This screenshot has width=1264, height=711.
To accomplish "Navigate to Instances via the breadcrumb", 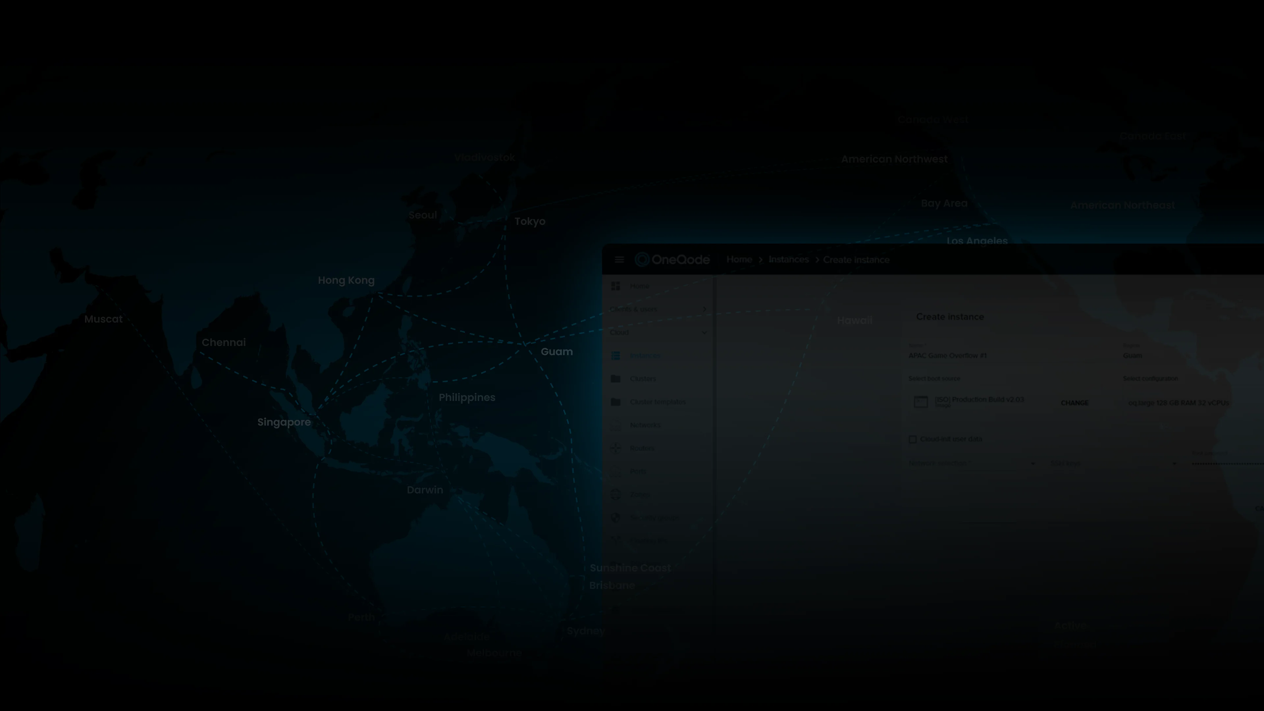I will click(x=788, y=260).
